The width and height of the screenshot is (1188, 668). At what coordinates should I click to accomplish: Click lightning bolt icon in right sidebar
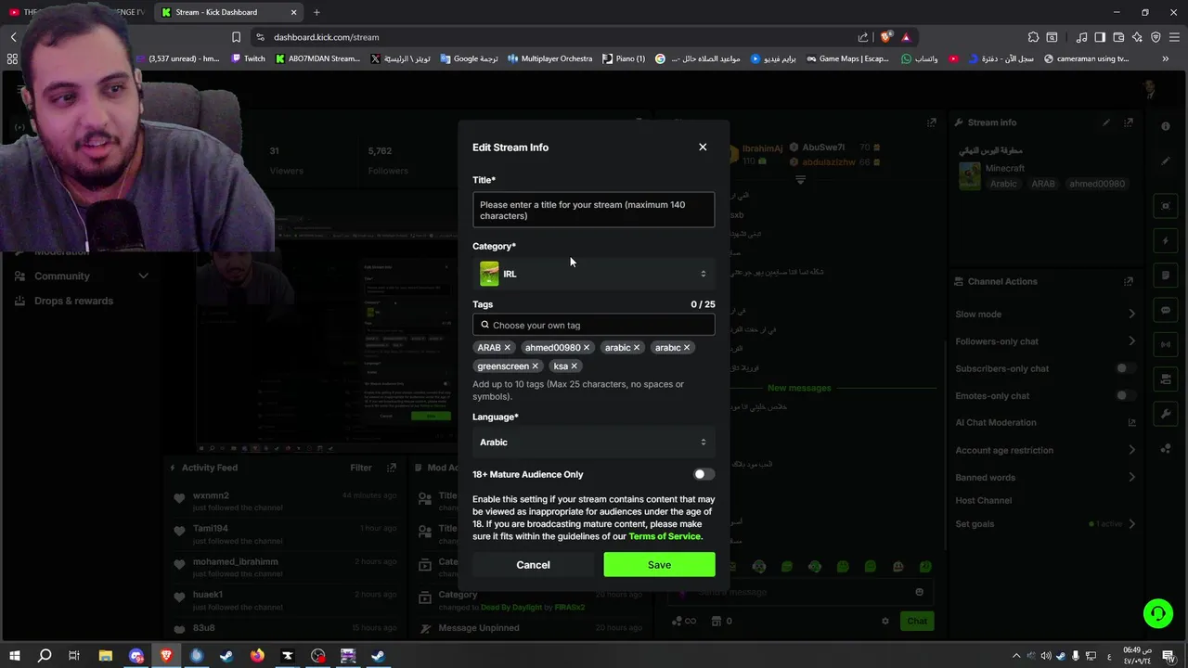(1166, 240)
